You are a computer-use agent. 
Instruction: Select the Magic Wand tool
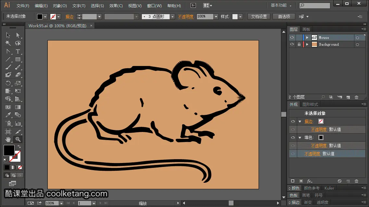[8, 43]
